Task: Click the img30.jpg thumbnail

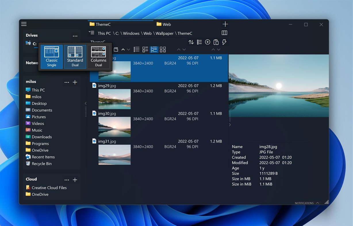Action: (x=114, y=127)
